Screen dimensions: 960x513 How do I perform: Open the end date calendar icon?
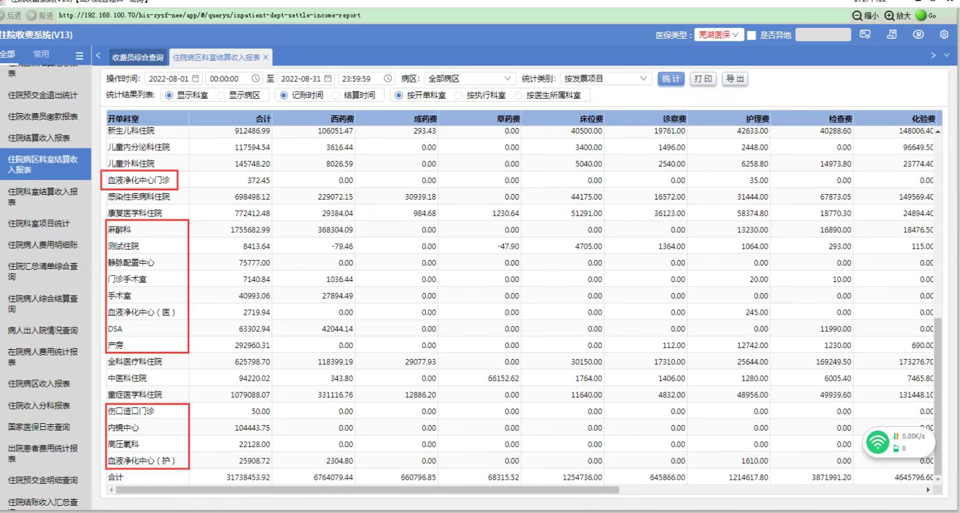(x=328, y=78)
